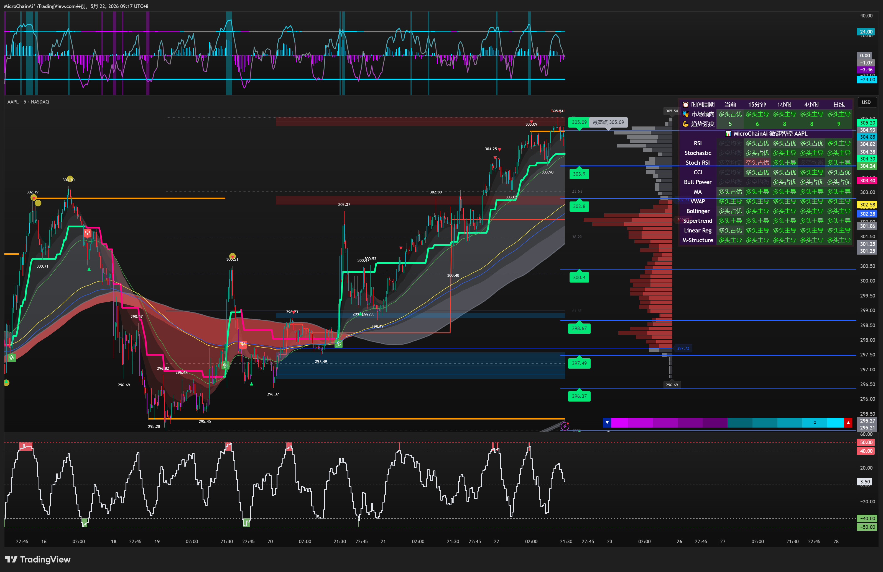Click the green up-triangle below 空 marker
The height and width of the screenshot is (572, 883).
click(89, 269)
